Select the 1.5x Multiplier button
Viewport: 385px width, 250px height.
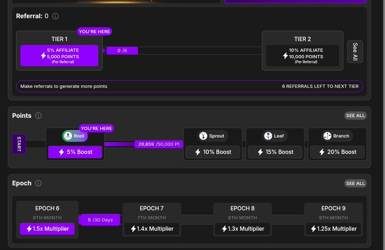tap(47, 229)
